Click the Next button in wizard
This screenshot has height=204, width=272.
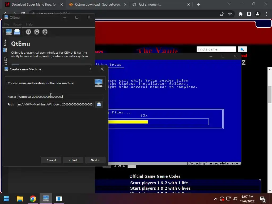point(95,160)
